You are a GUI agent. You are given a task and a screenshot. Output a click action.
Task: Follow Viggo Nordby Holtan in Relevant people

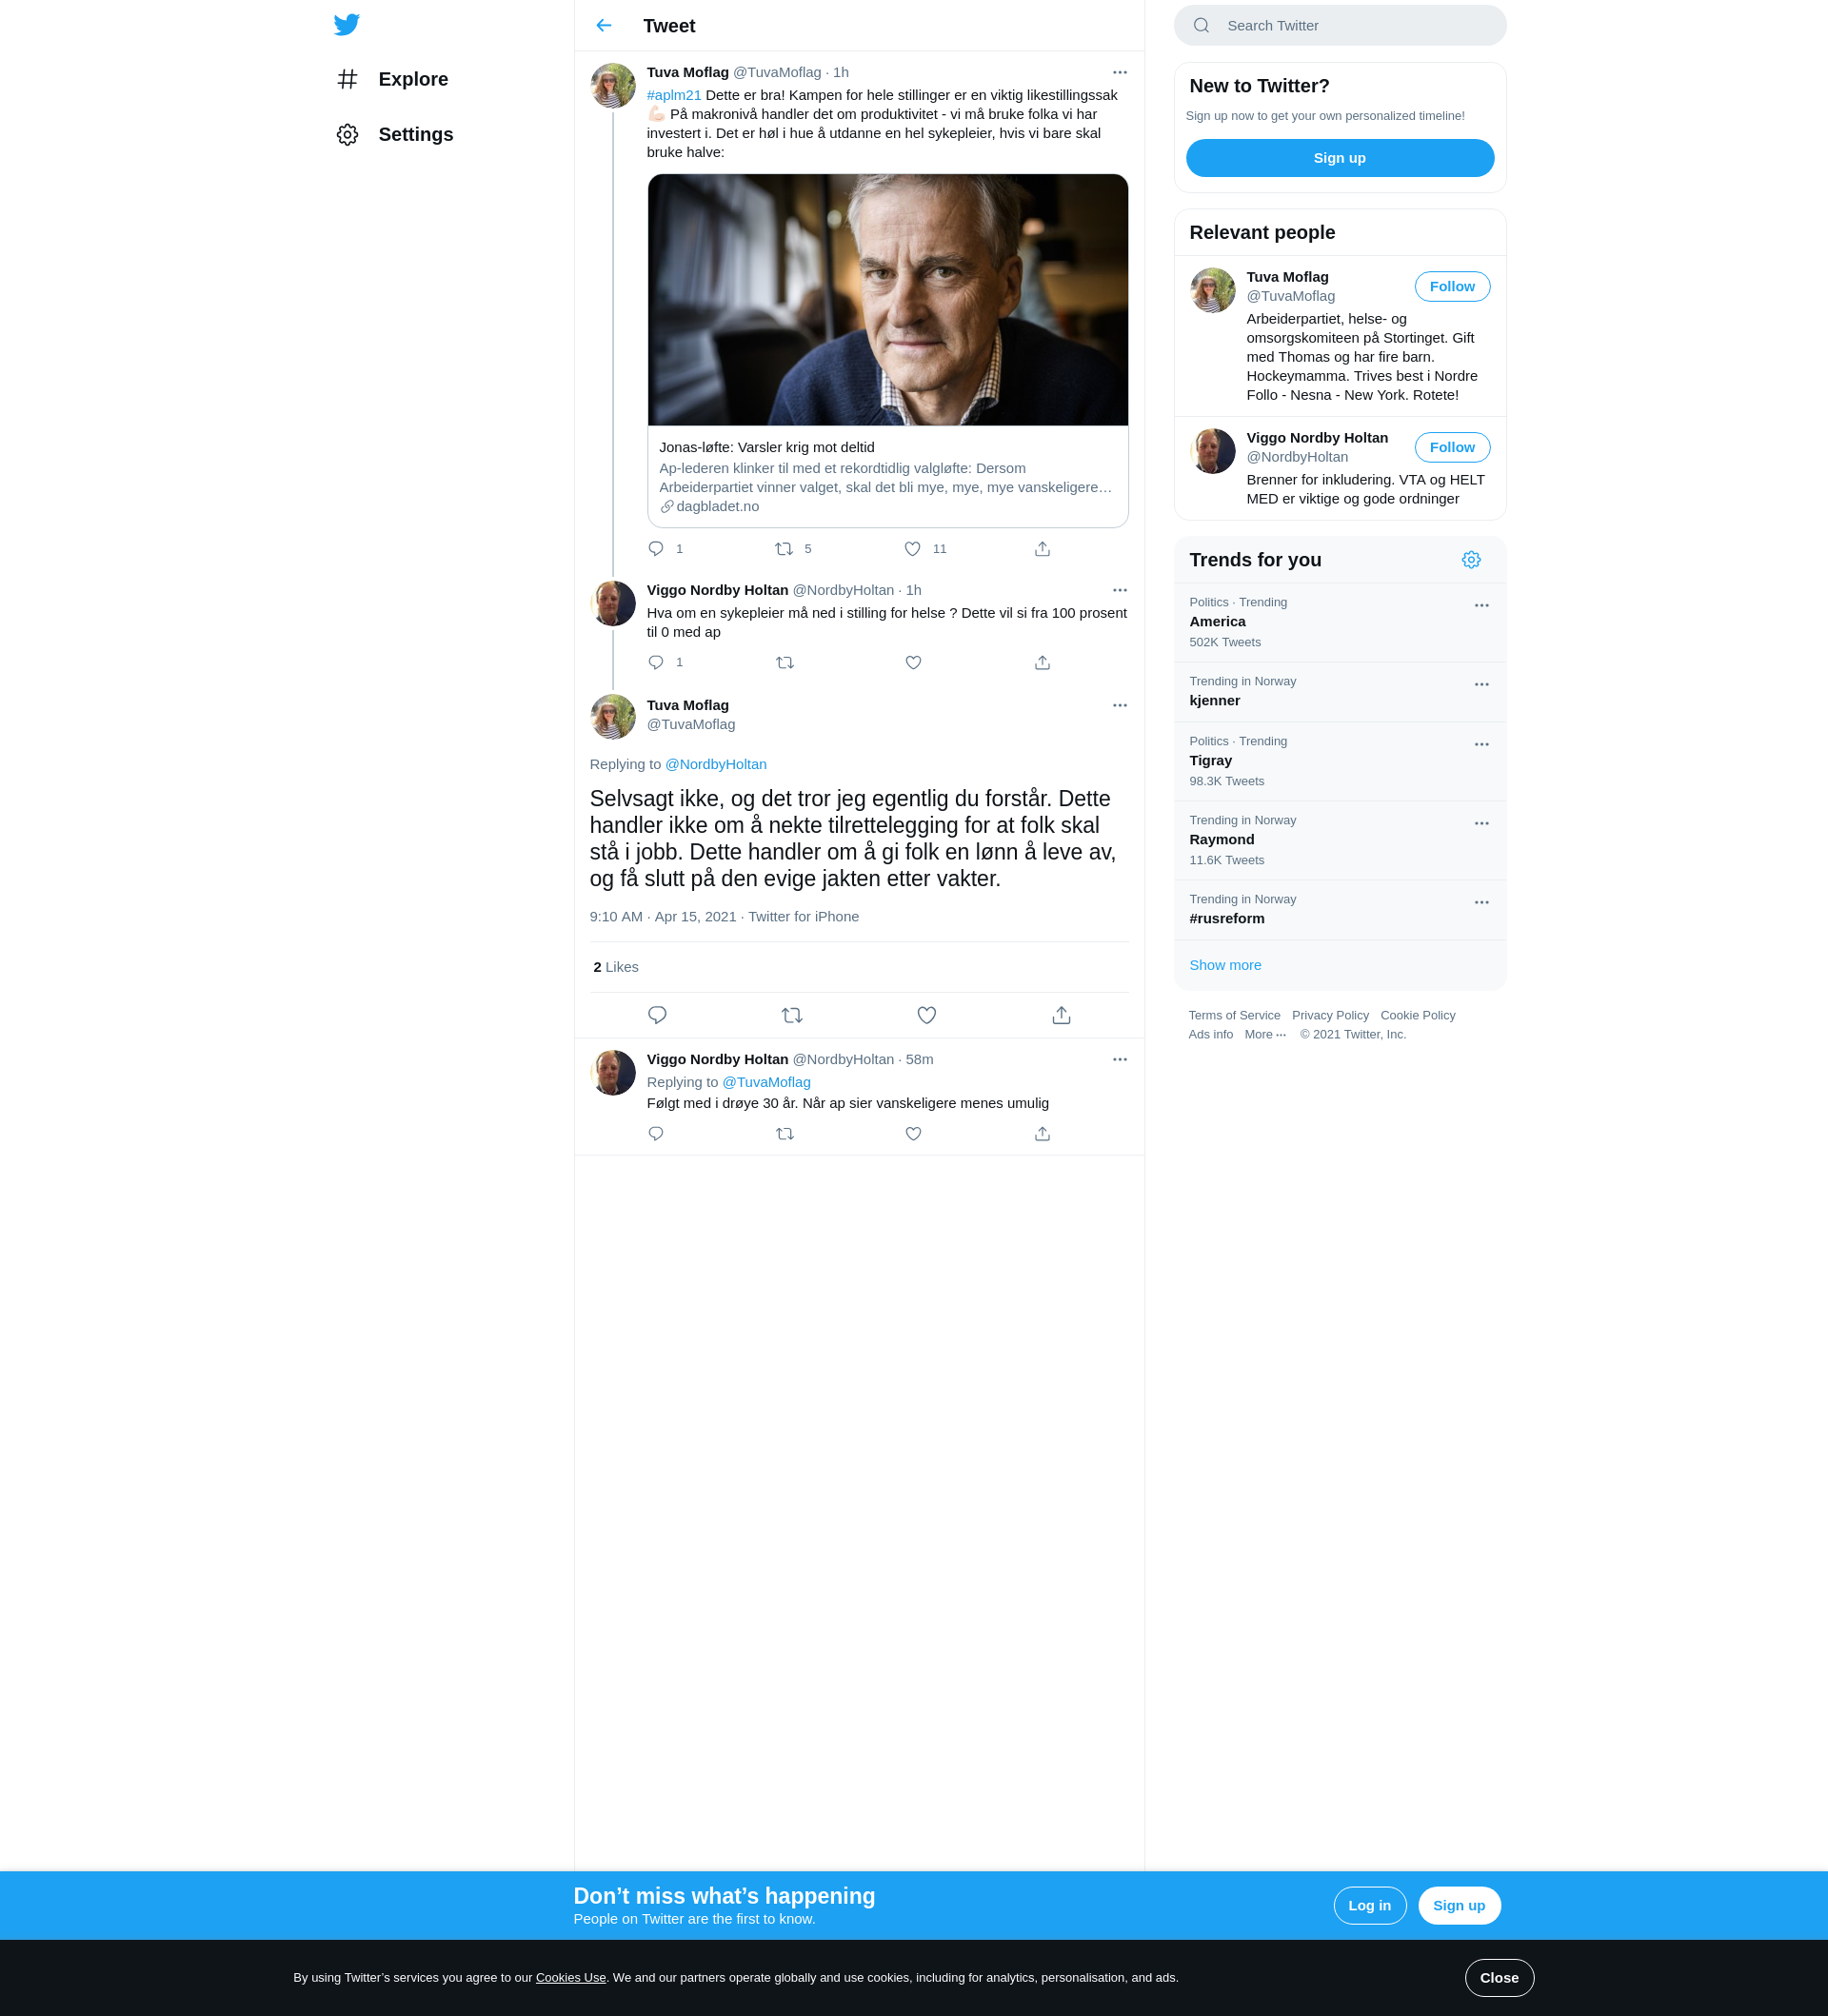click(1452, 447)
